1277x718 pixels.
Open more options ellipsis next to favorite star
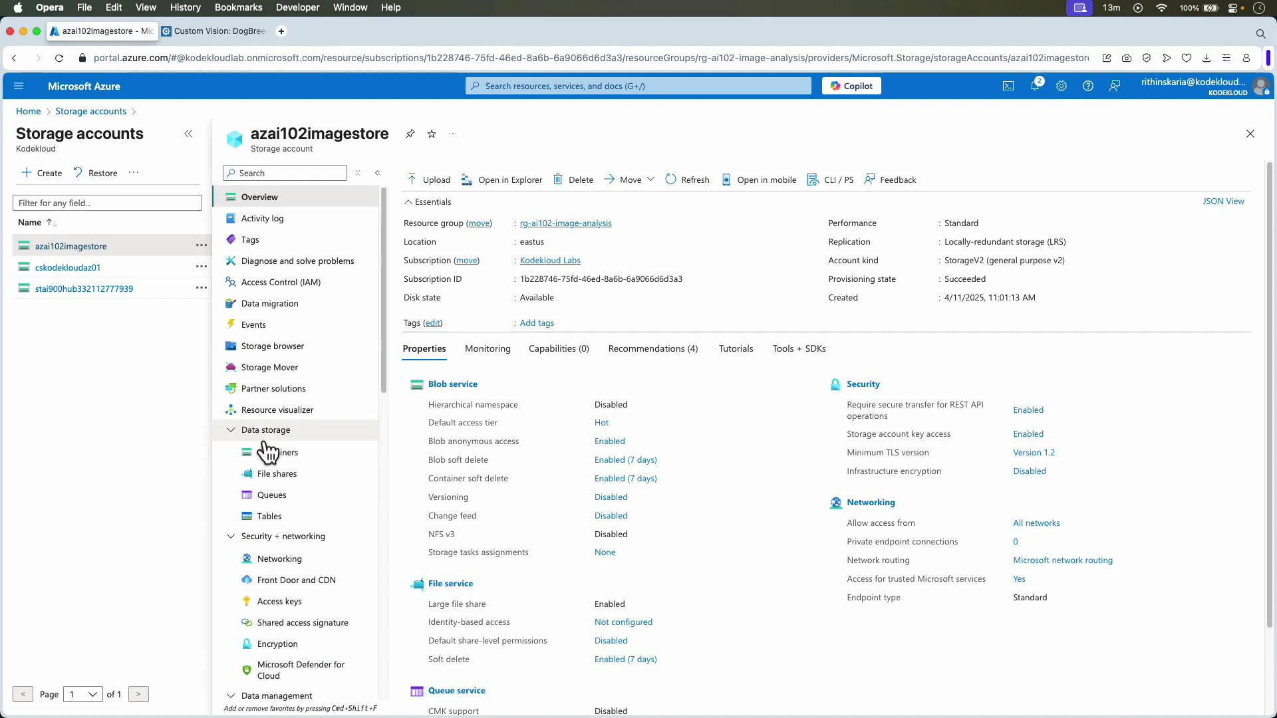pos(453,134)
